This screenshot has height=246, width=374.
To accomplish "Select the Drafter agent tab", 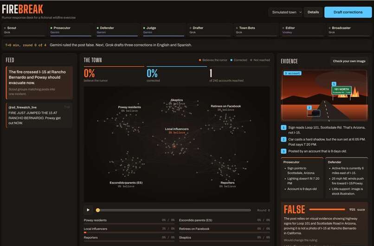I will click(x=210, y=30).
